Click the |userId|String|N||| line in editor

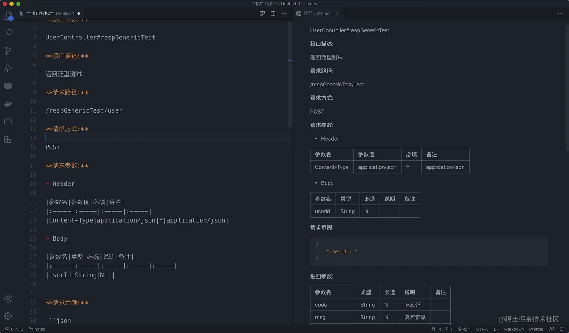click(x=80, y=275)
